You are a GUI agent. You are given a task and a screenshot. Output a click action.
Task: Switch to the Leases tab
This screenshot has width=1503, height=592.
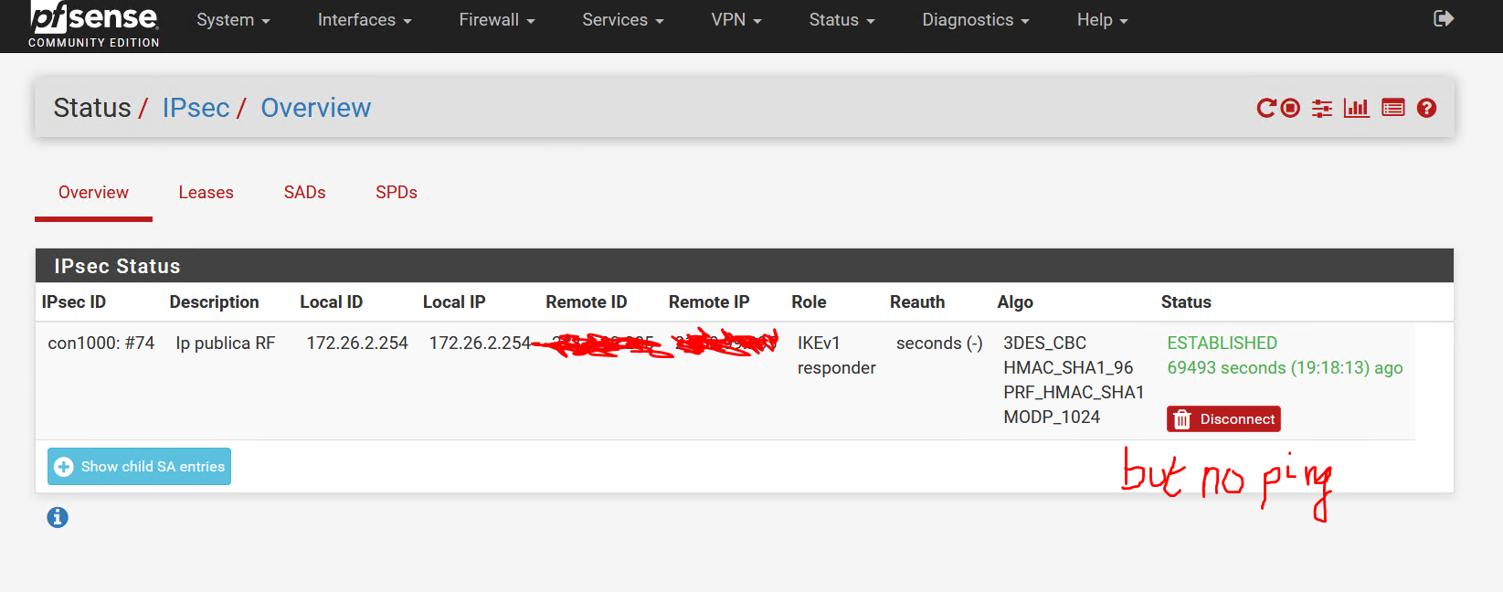[x=206, y=193]
